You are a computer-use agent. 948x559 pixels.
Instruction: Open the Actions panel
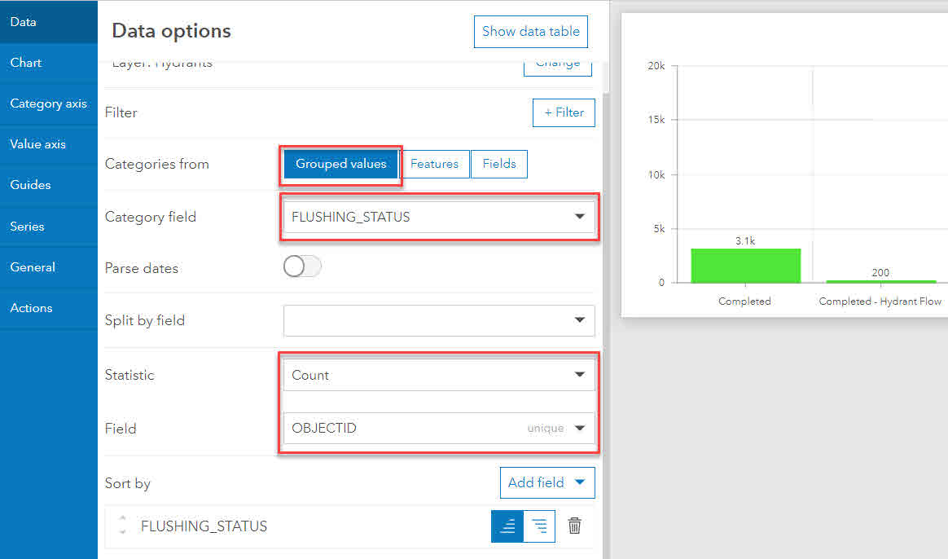(x=31, y=308)
